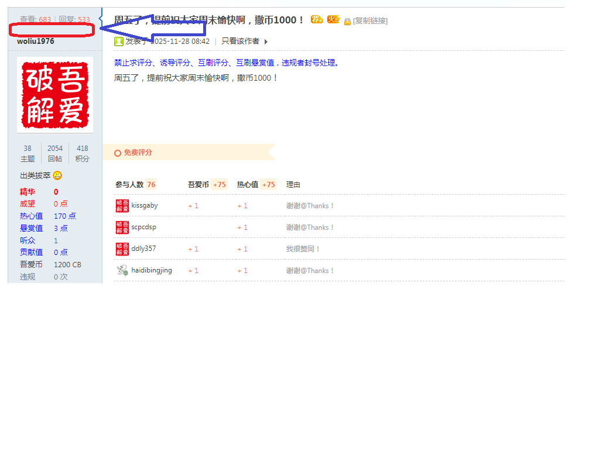
Task: View the author's 38 主题 threads
Action: [x=28, y=153]
